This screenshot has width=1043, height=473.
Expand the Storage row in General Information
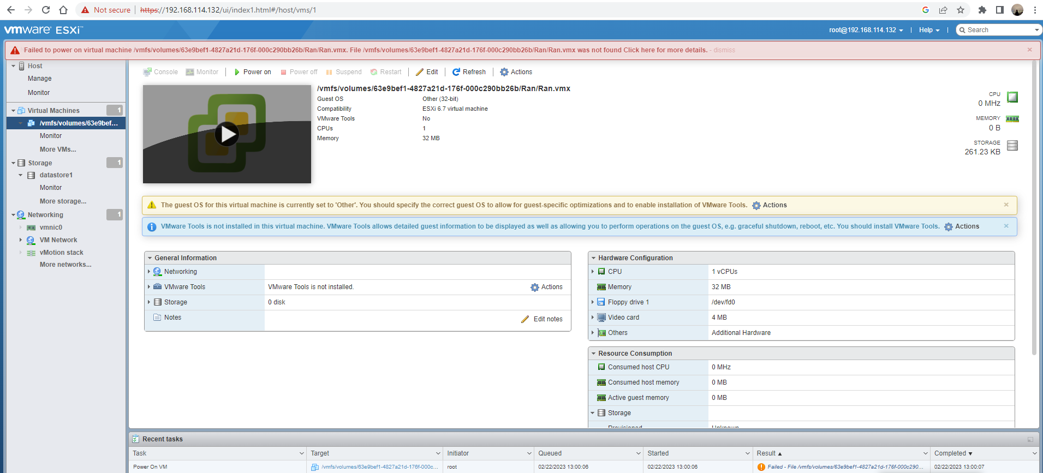click(148, 302)
